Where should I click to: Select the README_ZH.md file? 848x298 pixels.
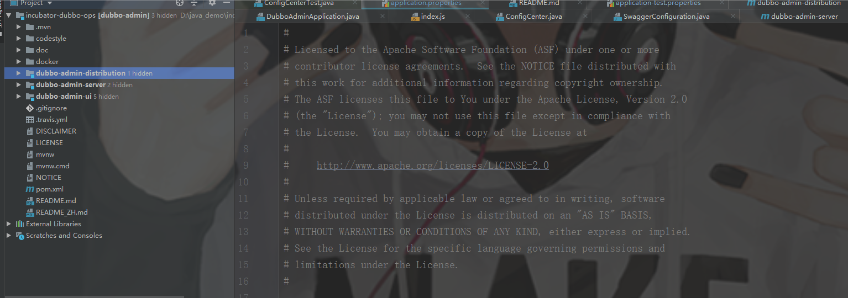[61, 212]
